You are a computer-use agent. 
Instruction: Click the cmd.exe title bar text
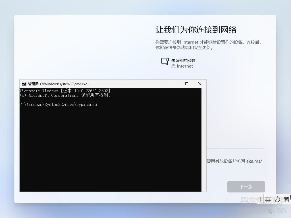tap(58, 84)
